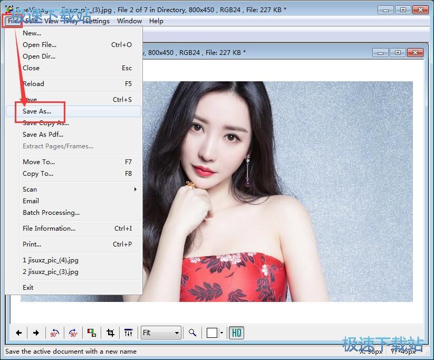Open the Window menu

(x=129, y=21)
